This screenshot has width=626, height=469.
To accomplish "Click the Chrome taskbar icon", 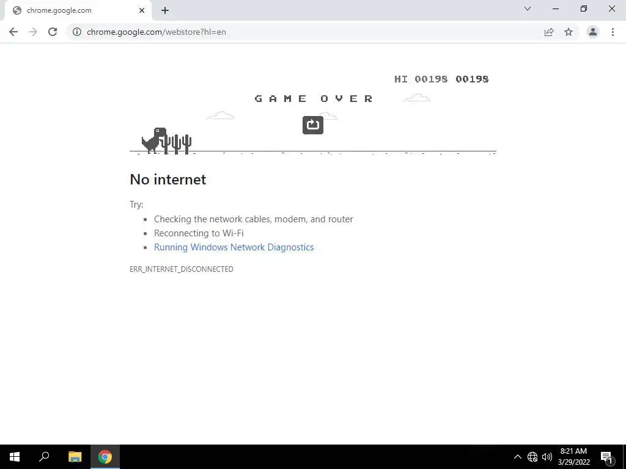I will [x=105, y=457].
